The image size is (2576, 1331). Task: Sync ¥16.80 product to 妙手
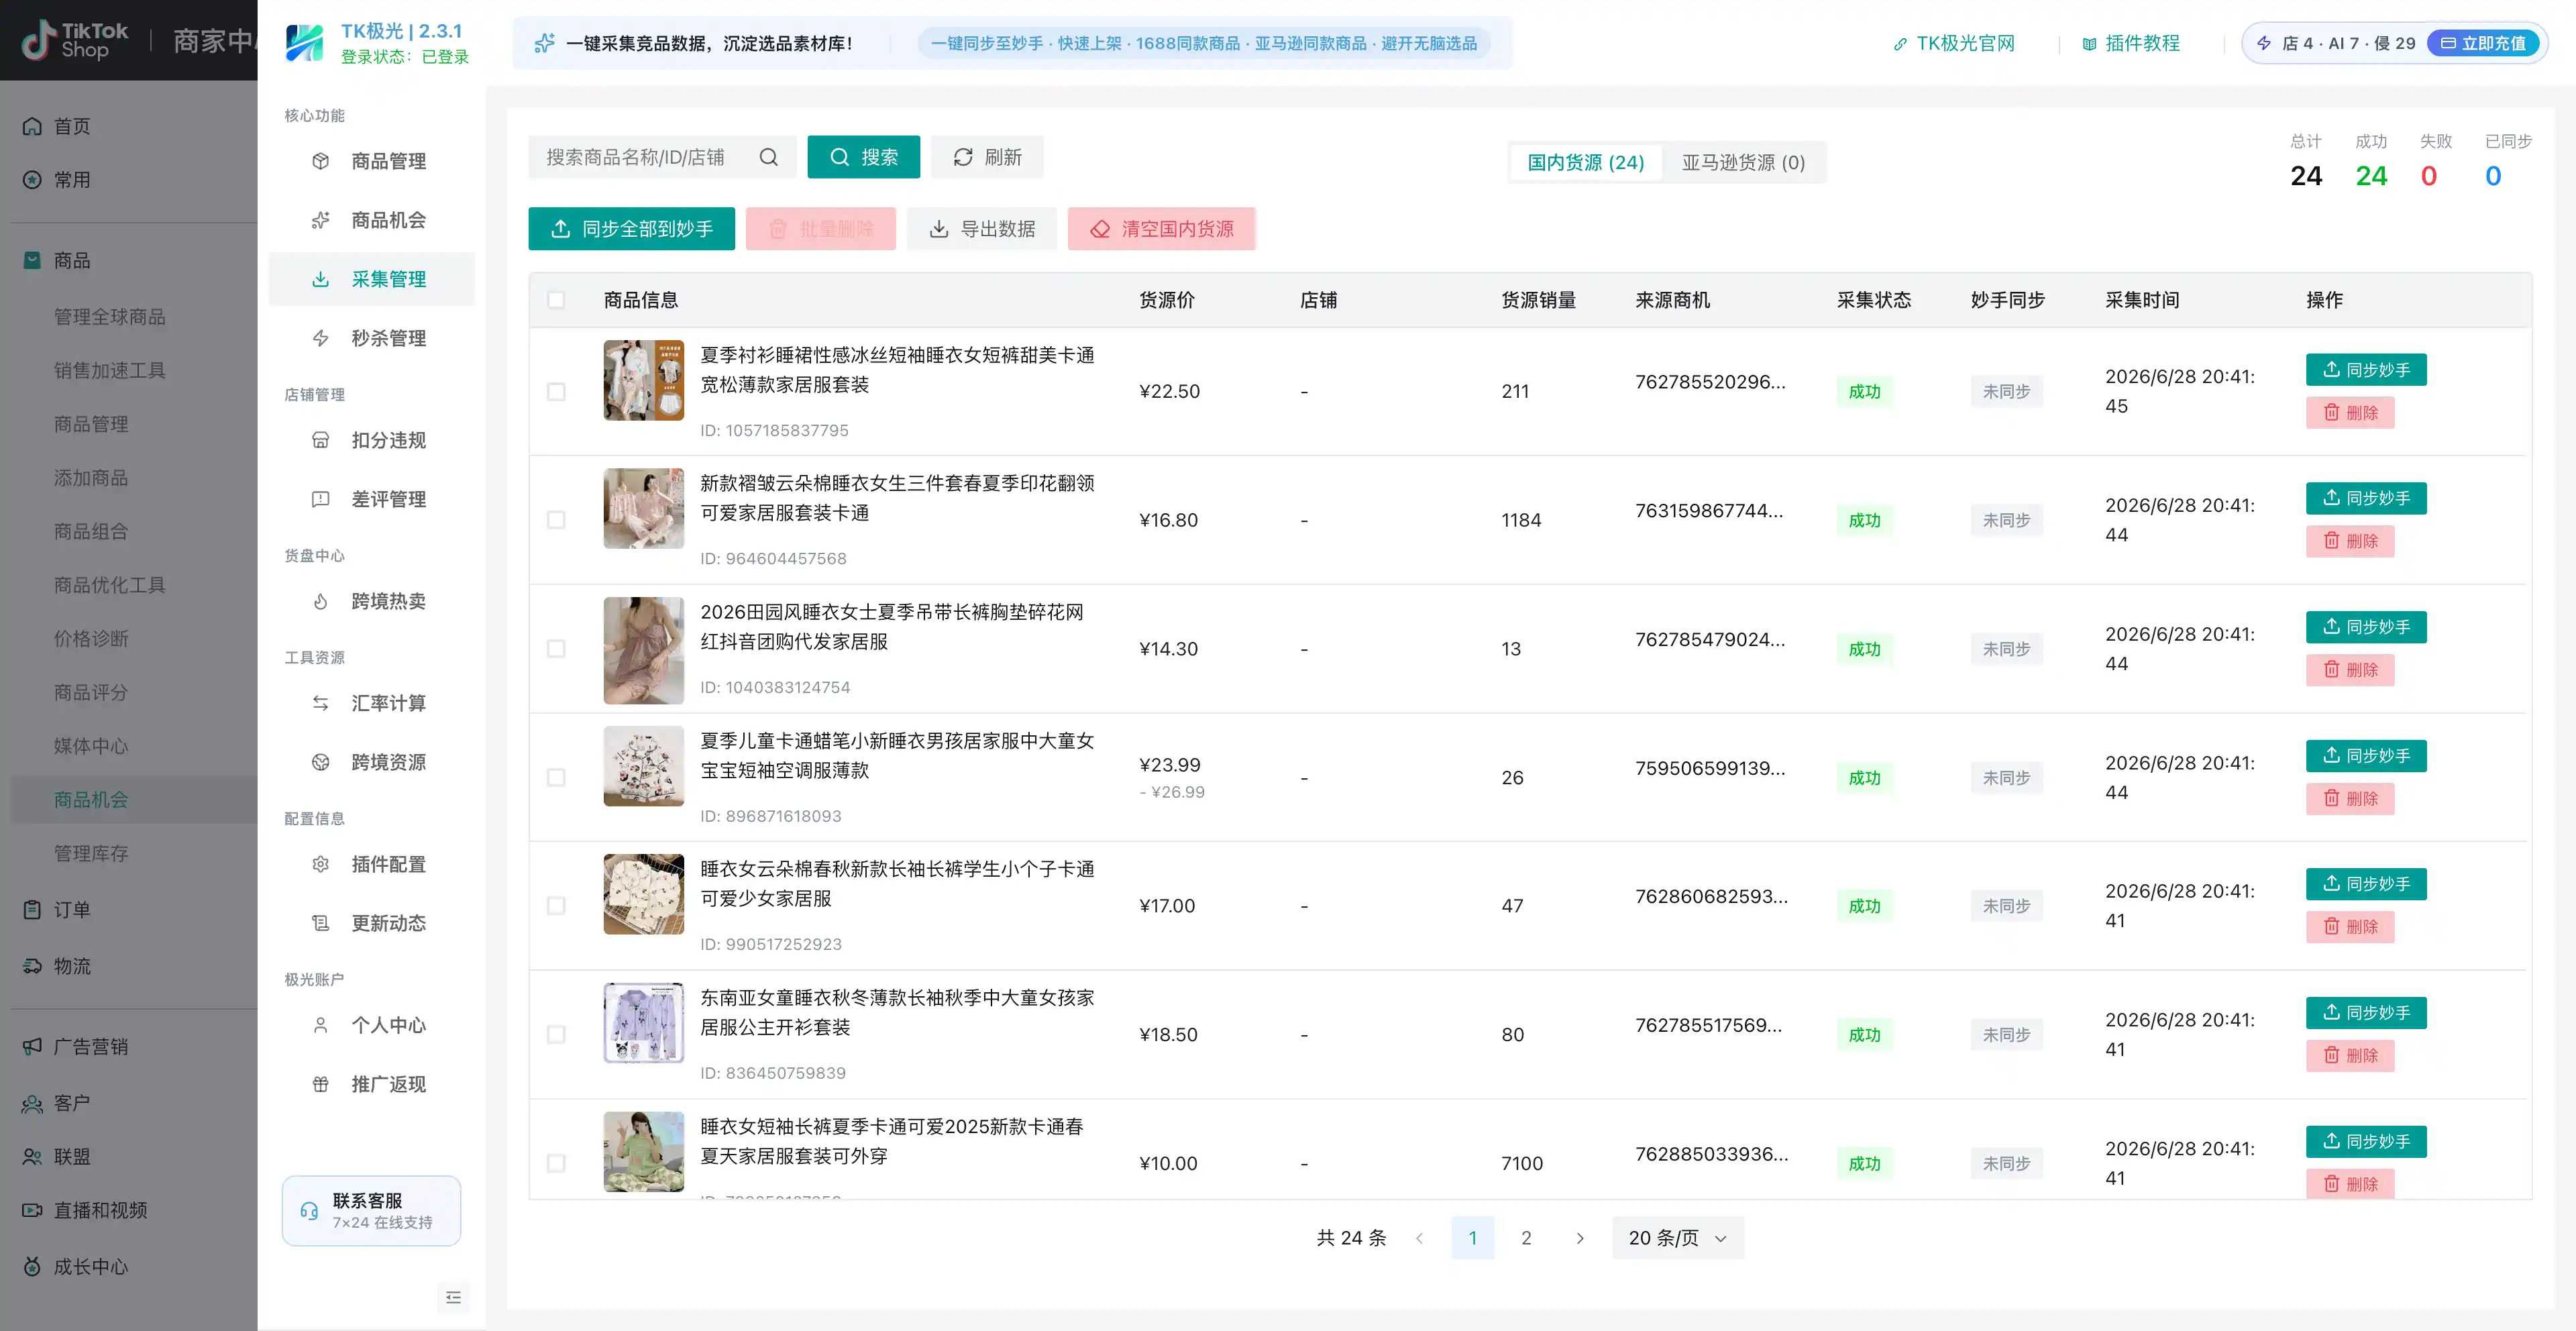coord(2366,498)
